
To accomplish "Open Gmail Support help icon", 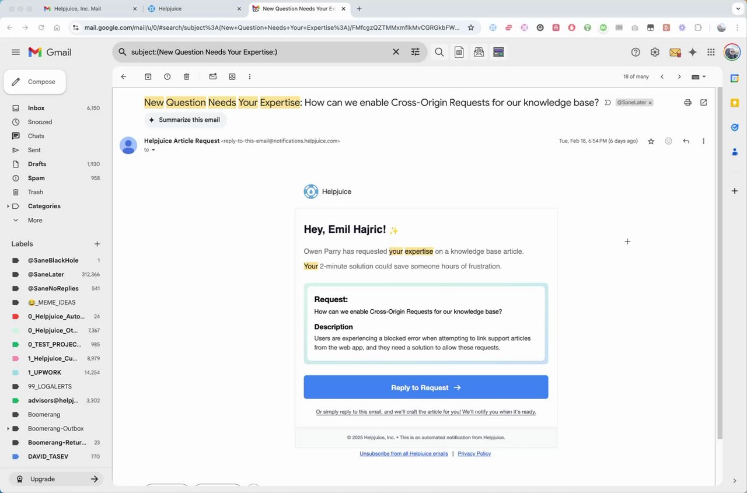I will [636, 52].
